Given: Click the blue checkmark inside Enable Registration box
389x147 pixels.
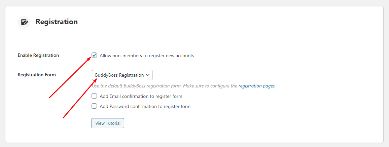Looking at the screenshot, I should tap(94, 55).
